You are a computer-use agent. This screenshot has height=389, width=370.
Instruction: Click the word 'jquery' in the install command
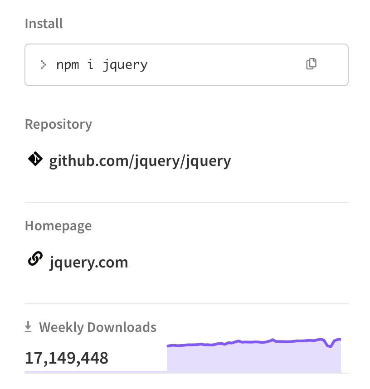[x=125, y=65]
